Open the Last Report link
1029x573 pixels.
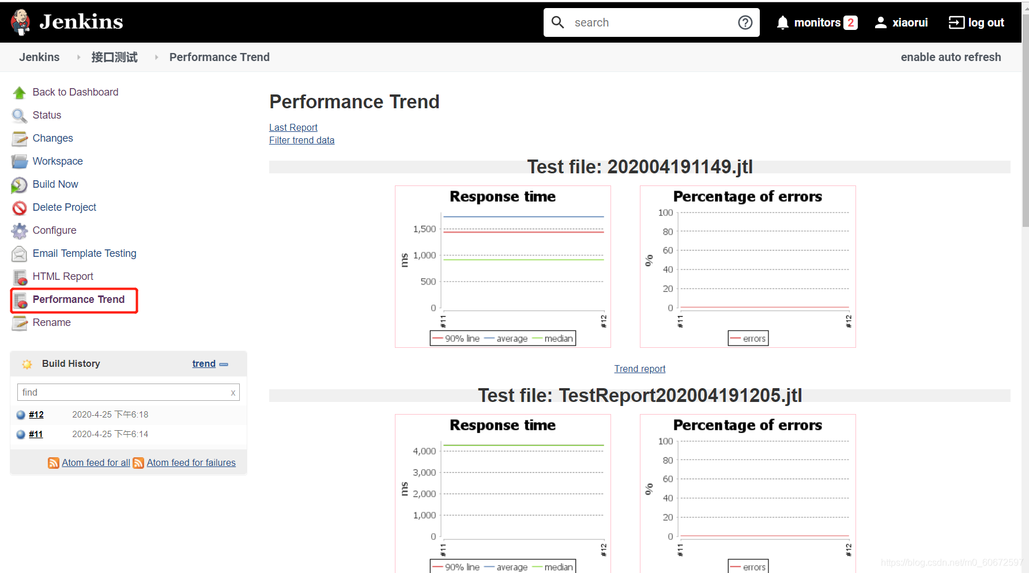[293, 127]
